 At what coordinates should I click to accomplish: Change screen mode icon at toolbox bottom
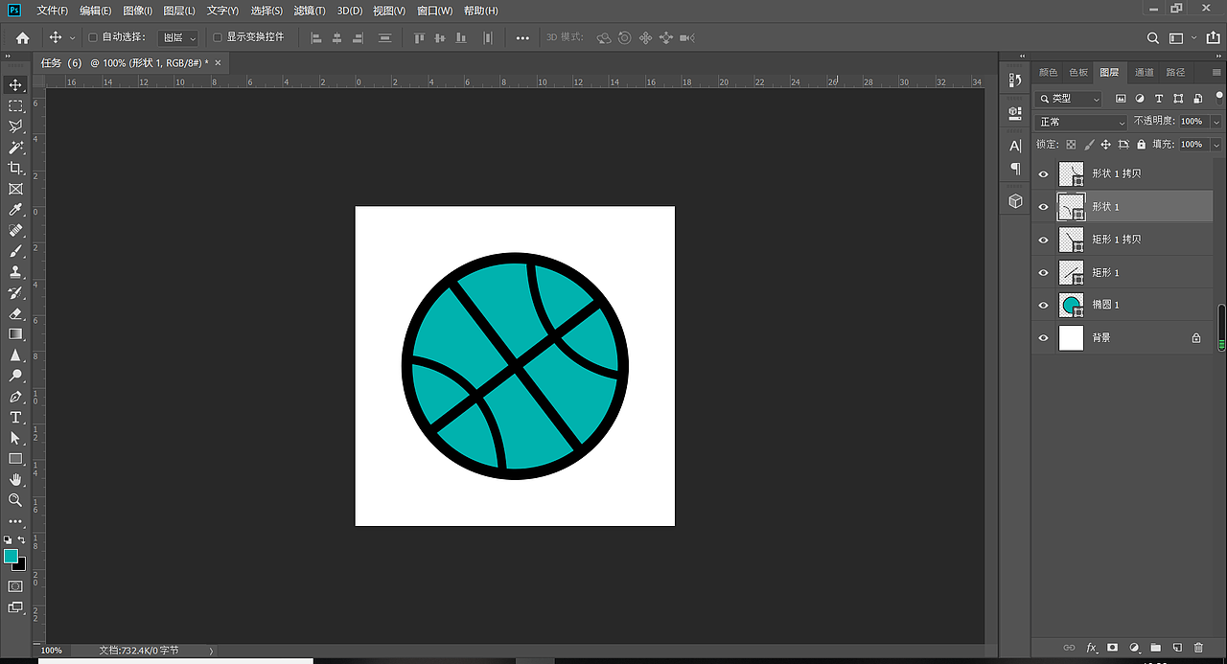tap(15, 607)
